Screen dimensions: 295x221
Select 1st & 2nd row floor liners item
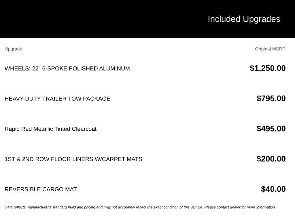[73, 159]
